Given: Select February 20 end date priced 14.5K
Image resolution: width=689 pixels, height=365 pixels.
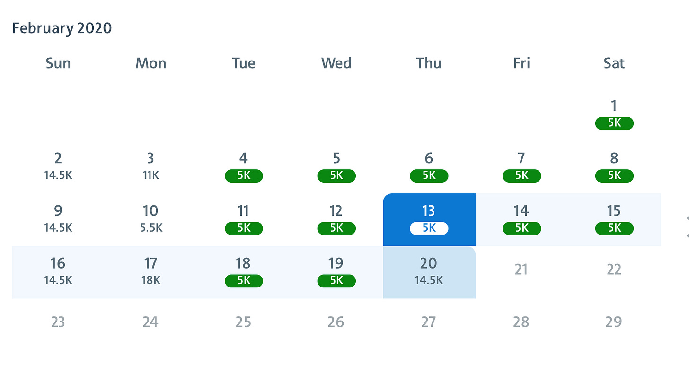Looking at the screenshot, I should (x=429, y=272).
